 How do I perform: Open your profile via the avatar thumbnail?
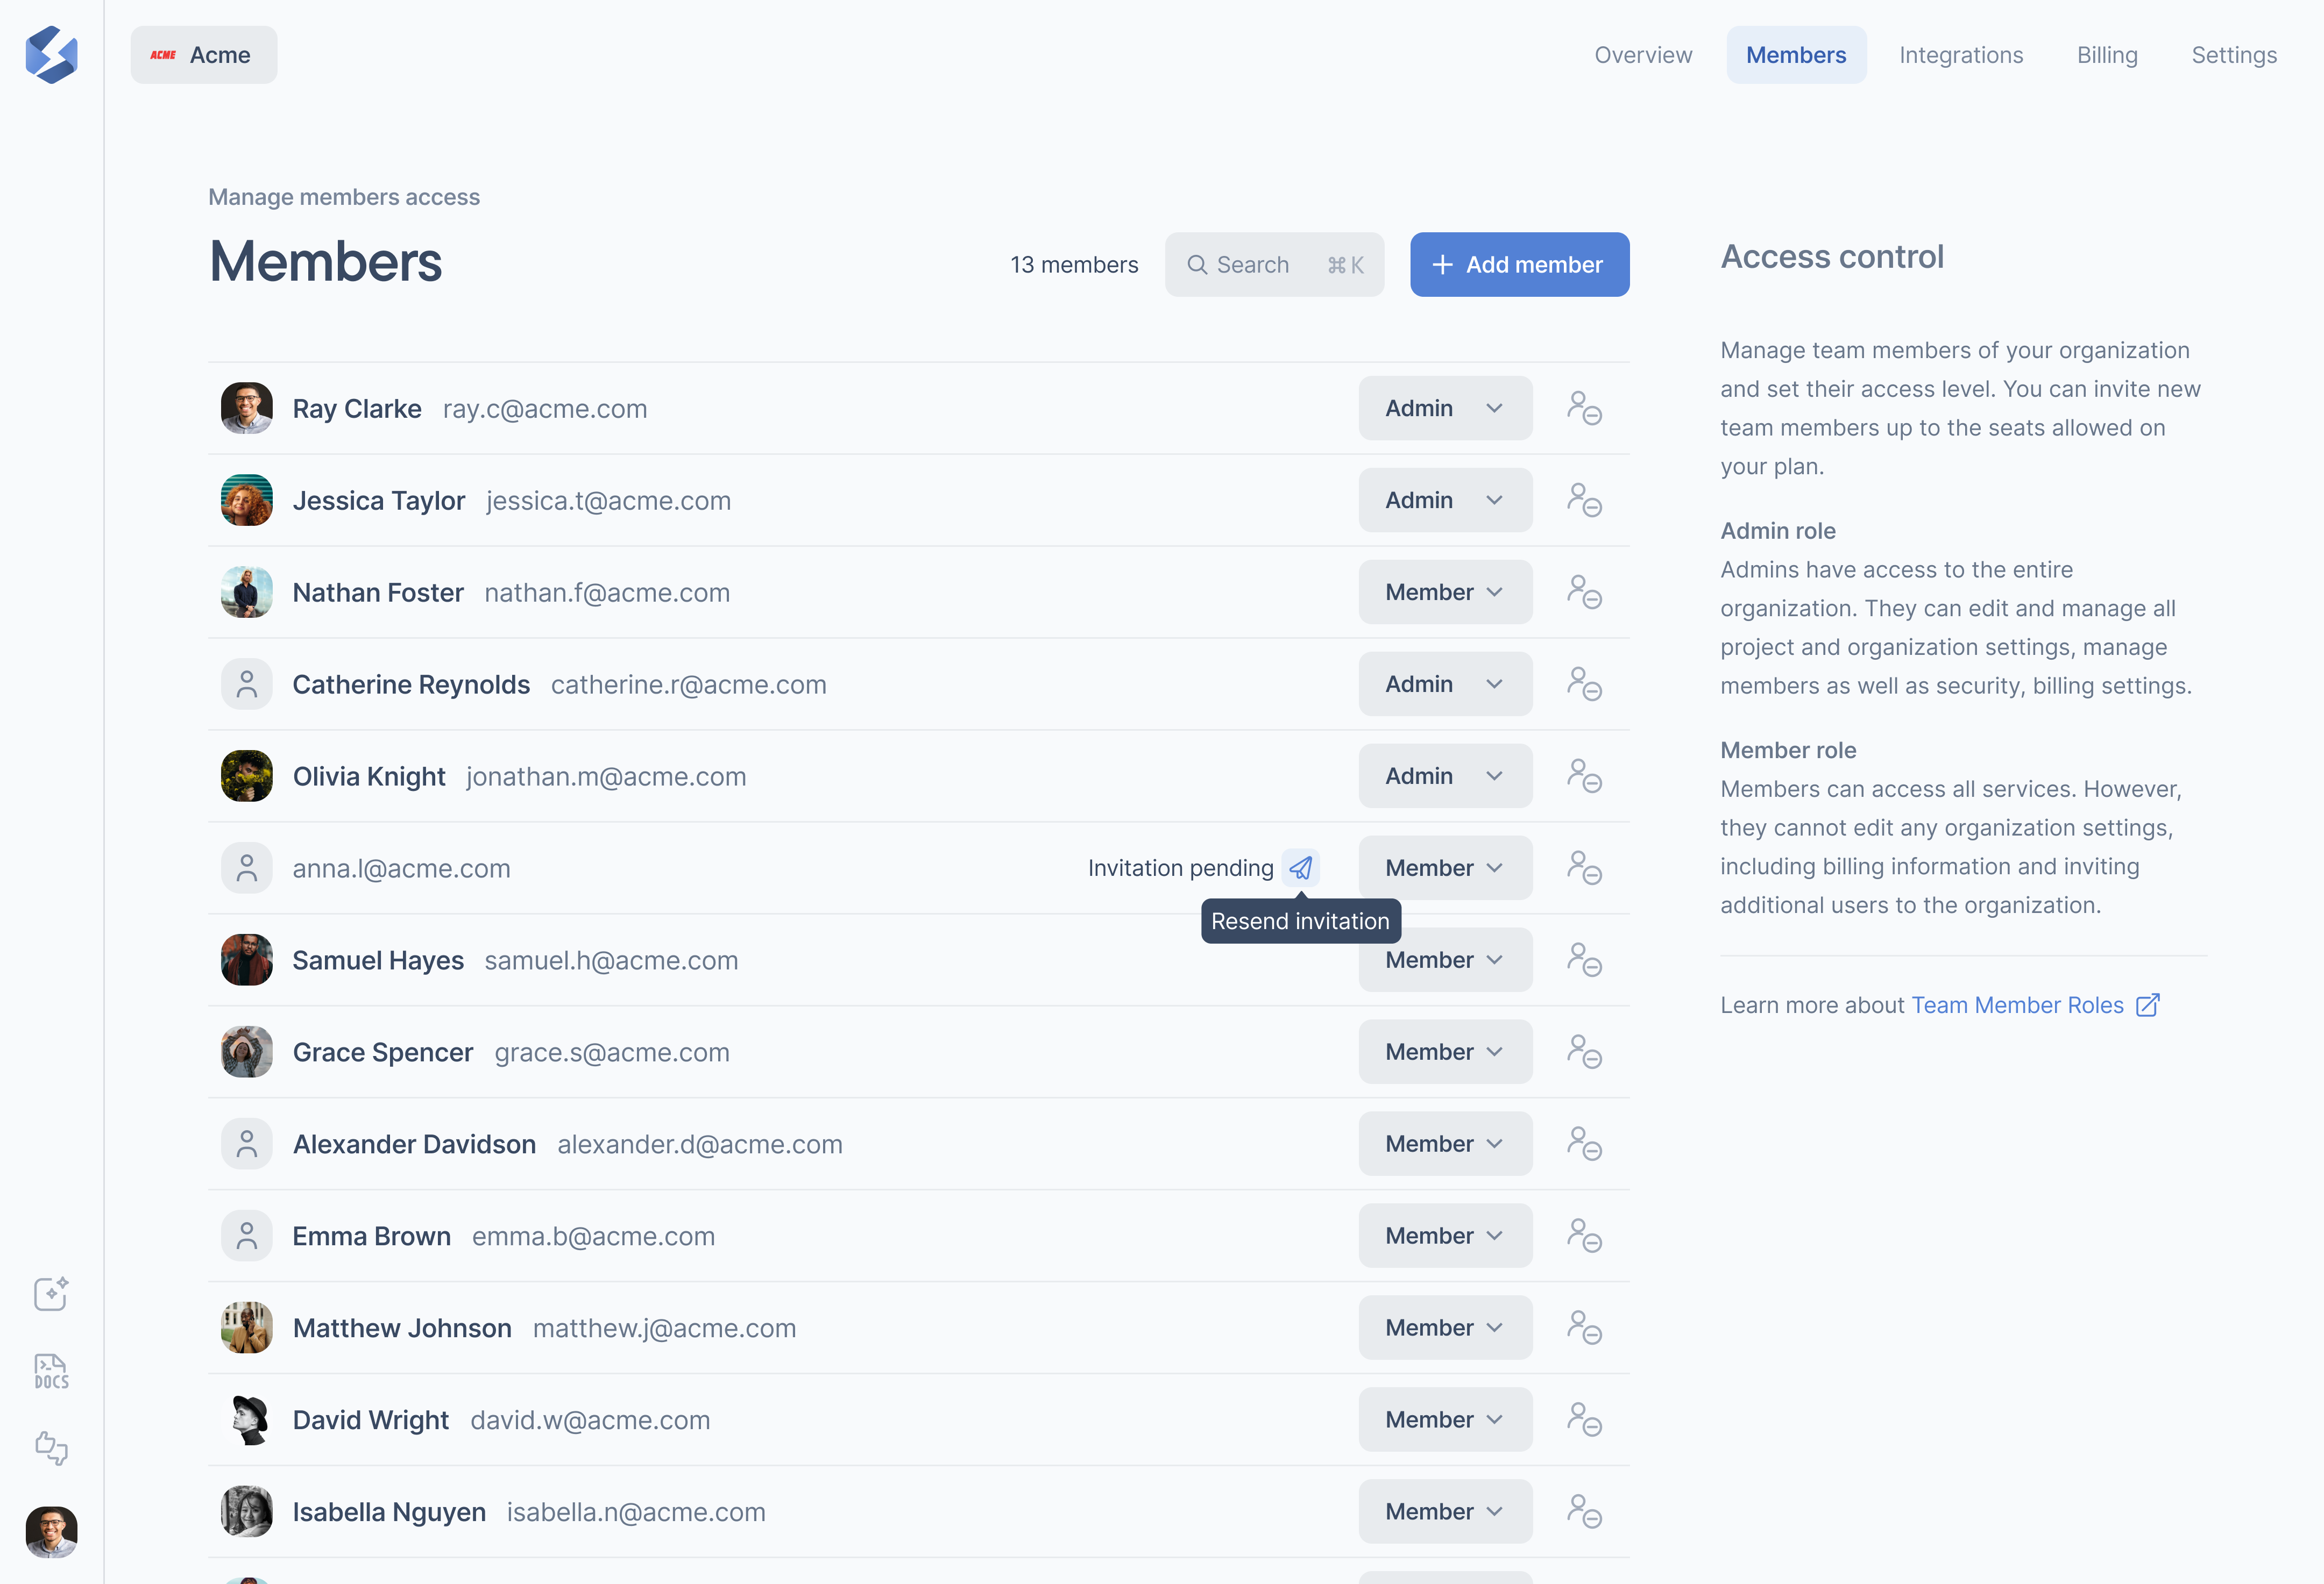pos(52,1532)
